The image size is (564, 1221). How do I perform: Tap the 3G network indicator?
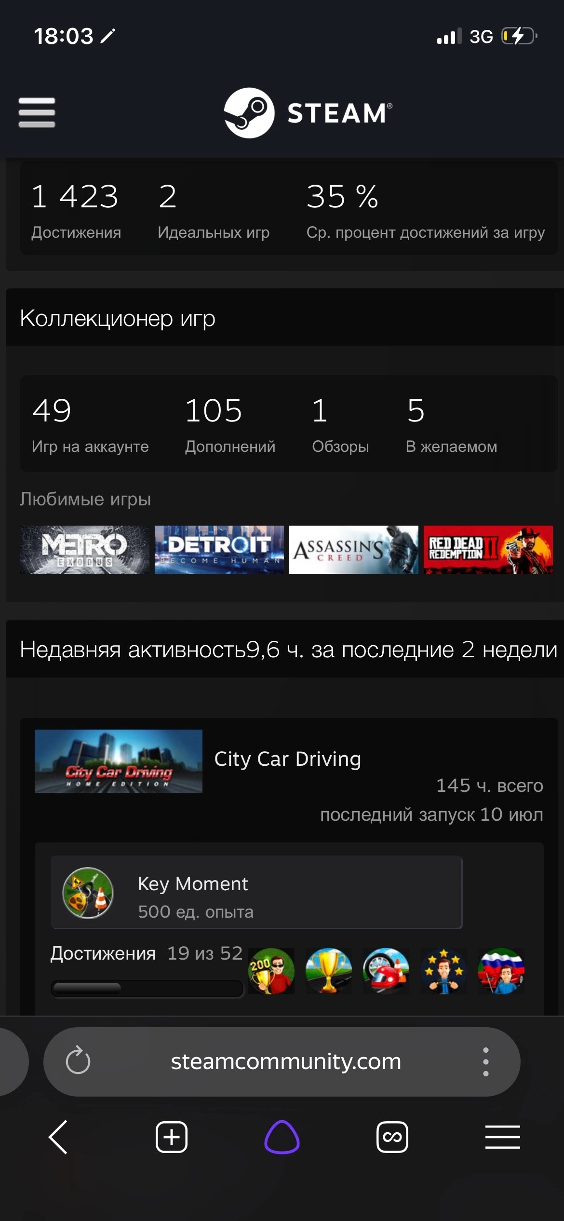481,37
